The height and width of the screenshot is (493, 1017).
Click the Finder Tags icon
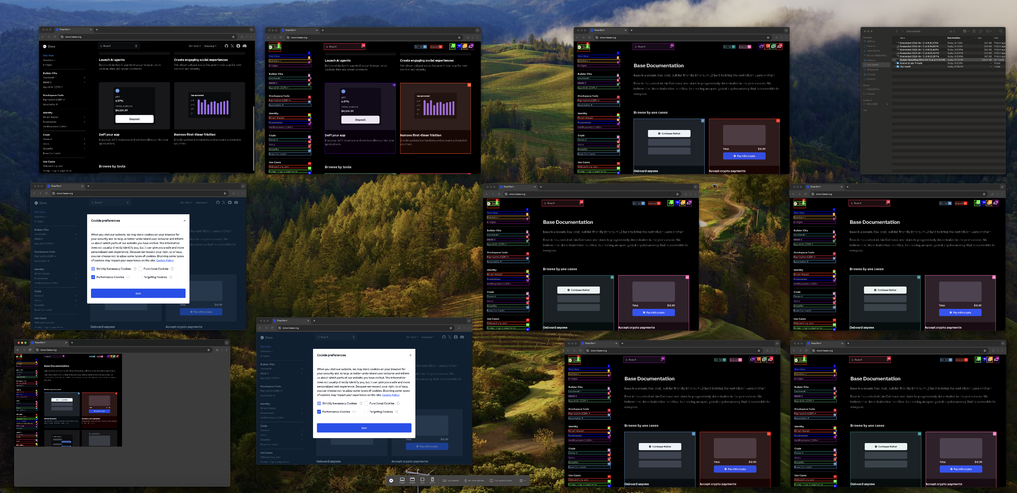pyautogui.click(x=981, y=31)
